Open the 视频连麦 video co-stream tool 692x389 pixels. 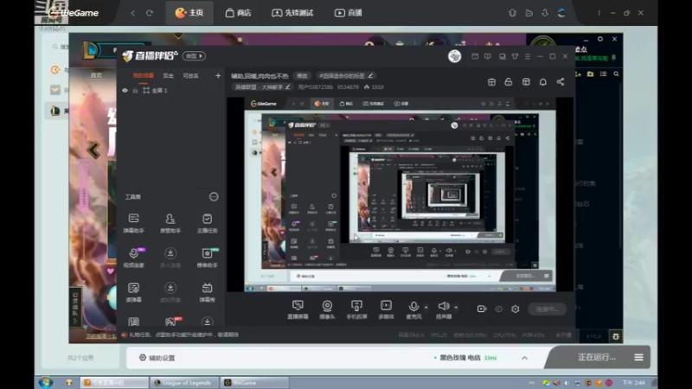coord(133,258)
